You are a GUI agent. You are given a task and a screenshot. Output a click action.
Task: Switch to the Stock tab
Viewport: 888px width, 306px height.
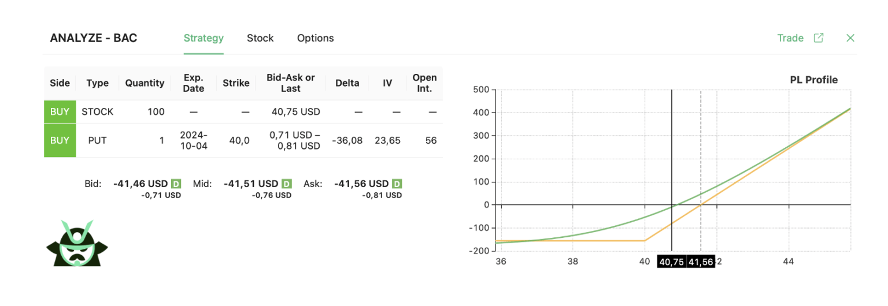tap(260, 38)
